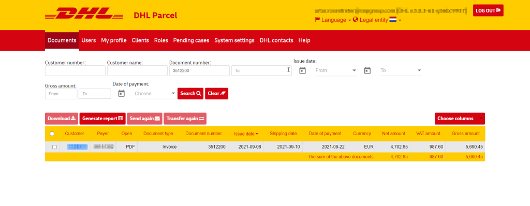Open the Roles menu item

161,40
